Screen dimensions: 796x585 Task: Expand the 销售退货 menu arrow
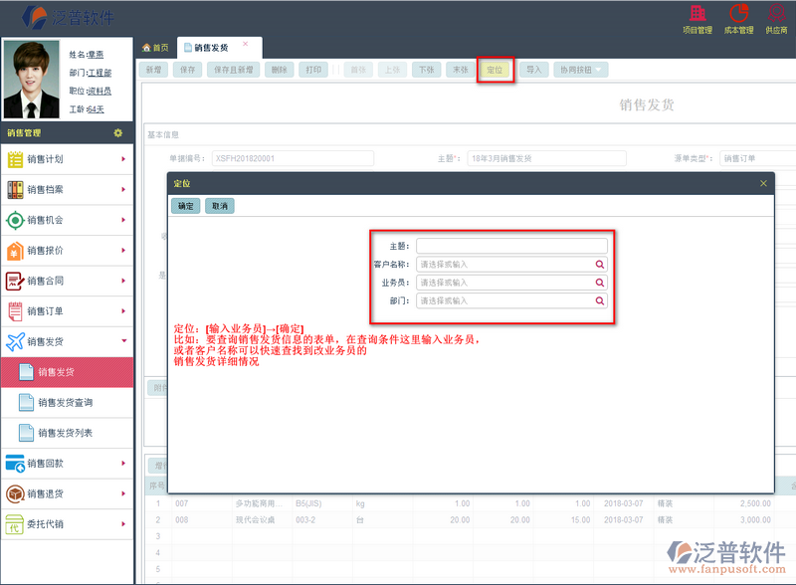pos(123,493)
